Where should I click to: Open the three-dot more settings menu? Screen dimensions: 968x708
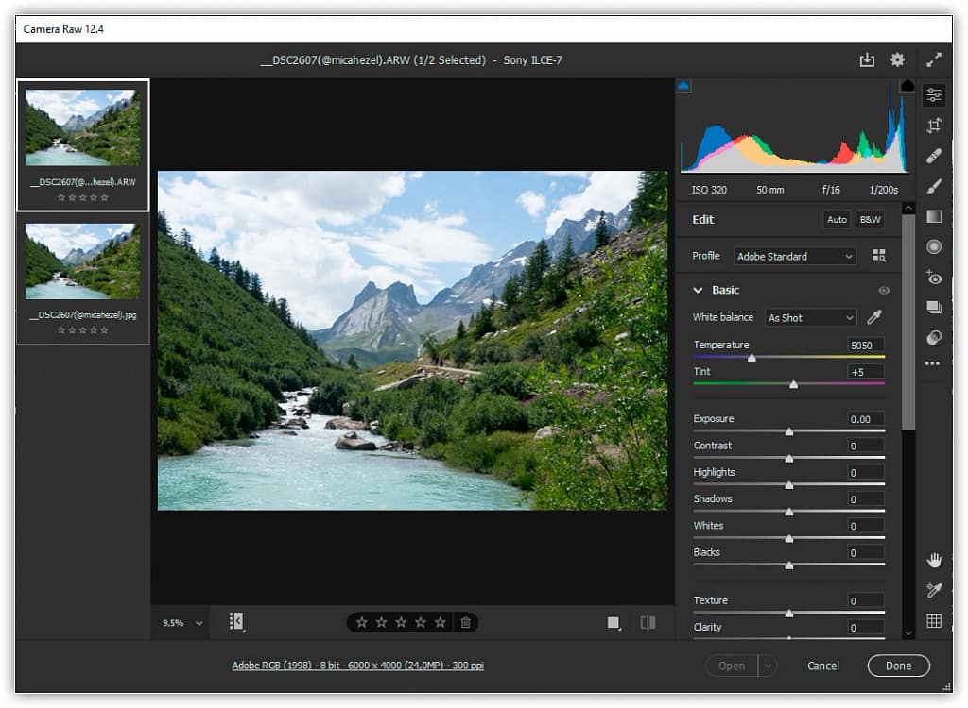click(932, 363)
